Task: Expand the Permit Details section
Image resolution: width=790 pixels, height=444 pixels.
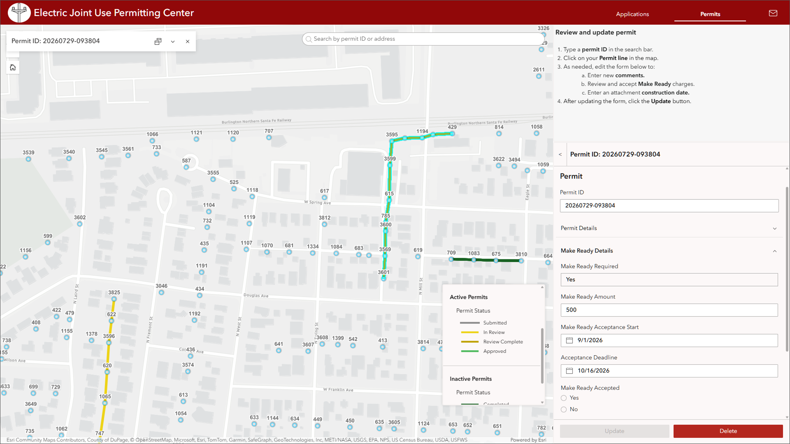Action: pyautogui.click(x=669, y=228)
